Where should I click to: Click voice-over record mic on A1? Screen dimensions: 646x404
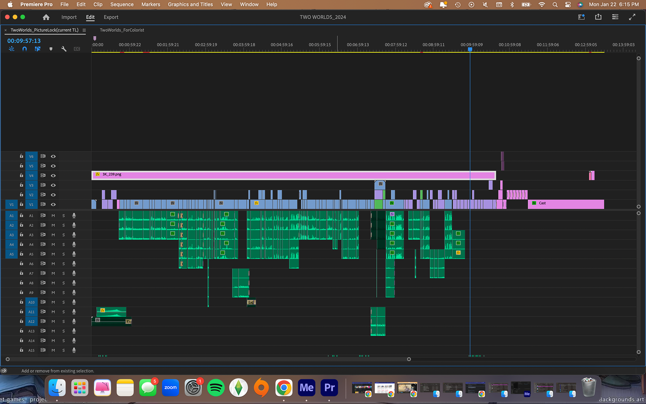74,215
